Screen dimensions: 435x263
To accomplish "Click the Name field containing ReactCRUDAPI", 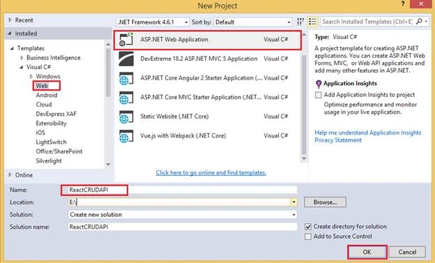I will 182,190.
